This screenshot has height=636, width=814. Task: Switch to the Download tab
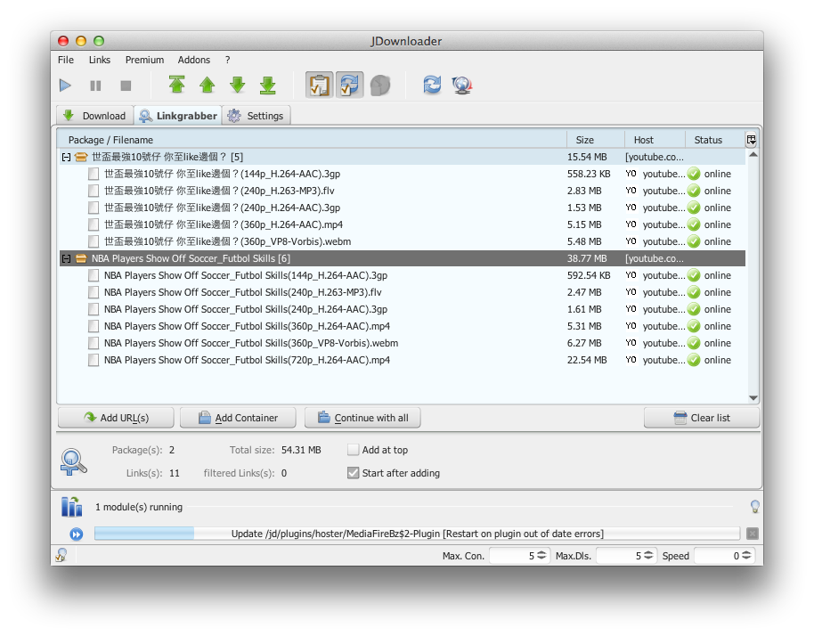pos(94,115)
